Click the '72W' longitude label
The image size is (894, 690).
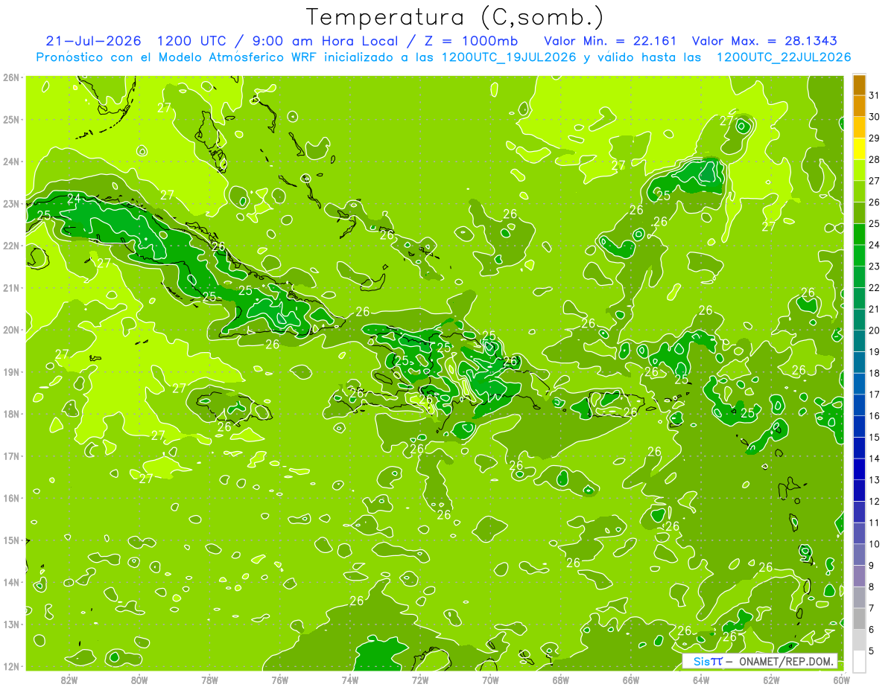point(420,680)
